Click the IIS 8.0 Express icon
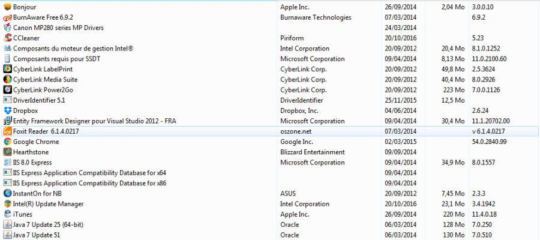 tap(7, 162)
